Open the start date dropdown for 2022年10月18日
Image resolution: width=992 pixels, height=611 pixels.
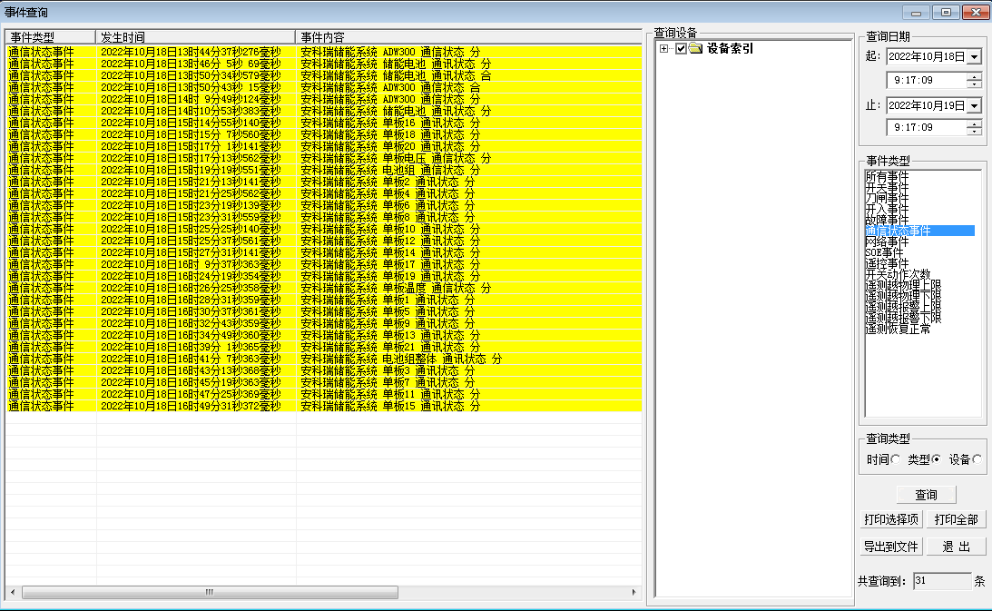click(976, 56)
